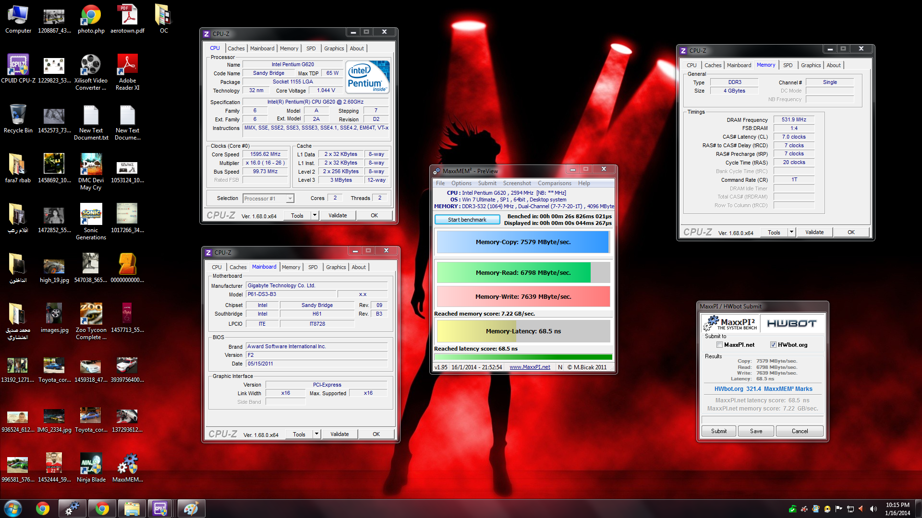
Task: Click OK in the Mainboard CPU-Z window
Action: 376,434
